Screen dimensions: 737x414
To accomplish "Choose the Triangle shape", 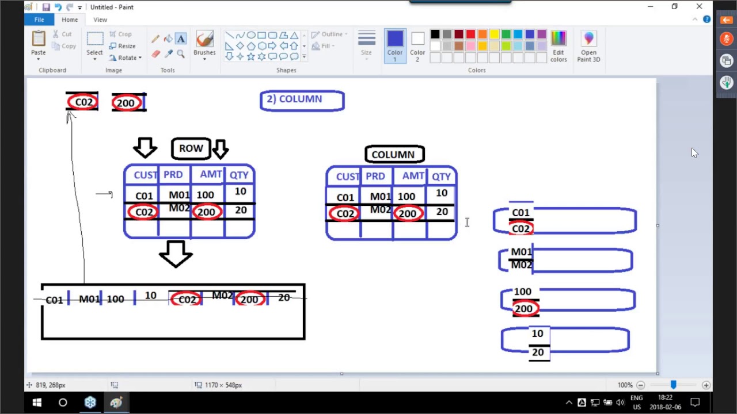I will point(295,35).
